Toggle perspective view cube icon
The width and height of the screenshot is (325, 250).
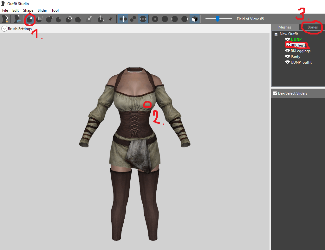click(194, 19)
